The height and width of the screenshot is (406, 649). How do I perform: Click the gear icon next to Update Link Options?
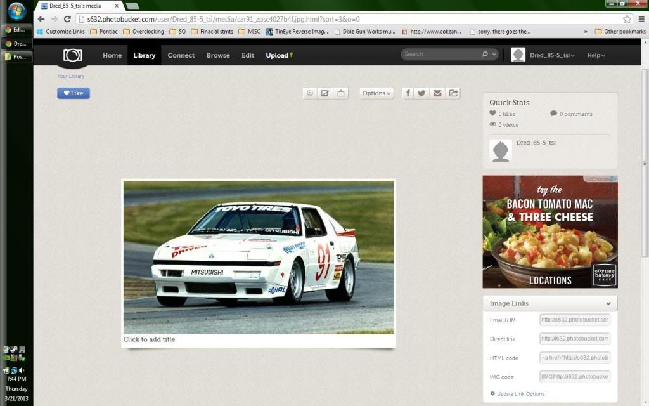coord(492,393)
